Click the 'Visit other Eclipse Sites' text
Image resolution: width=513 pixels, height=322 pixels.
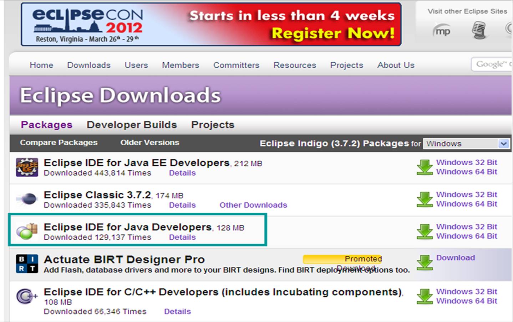pyautogui.click(x=467, y=11)
